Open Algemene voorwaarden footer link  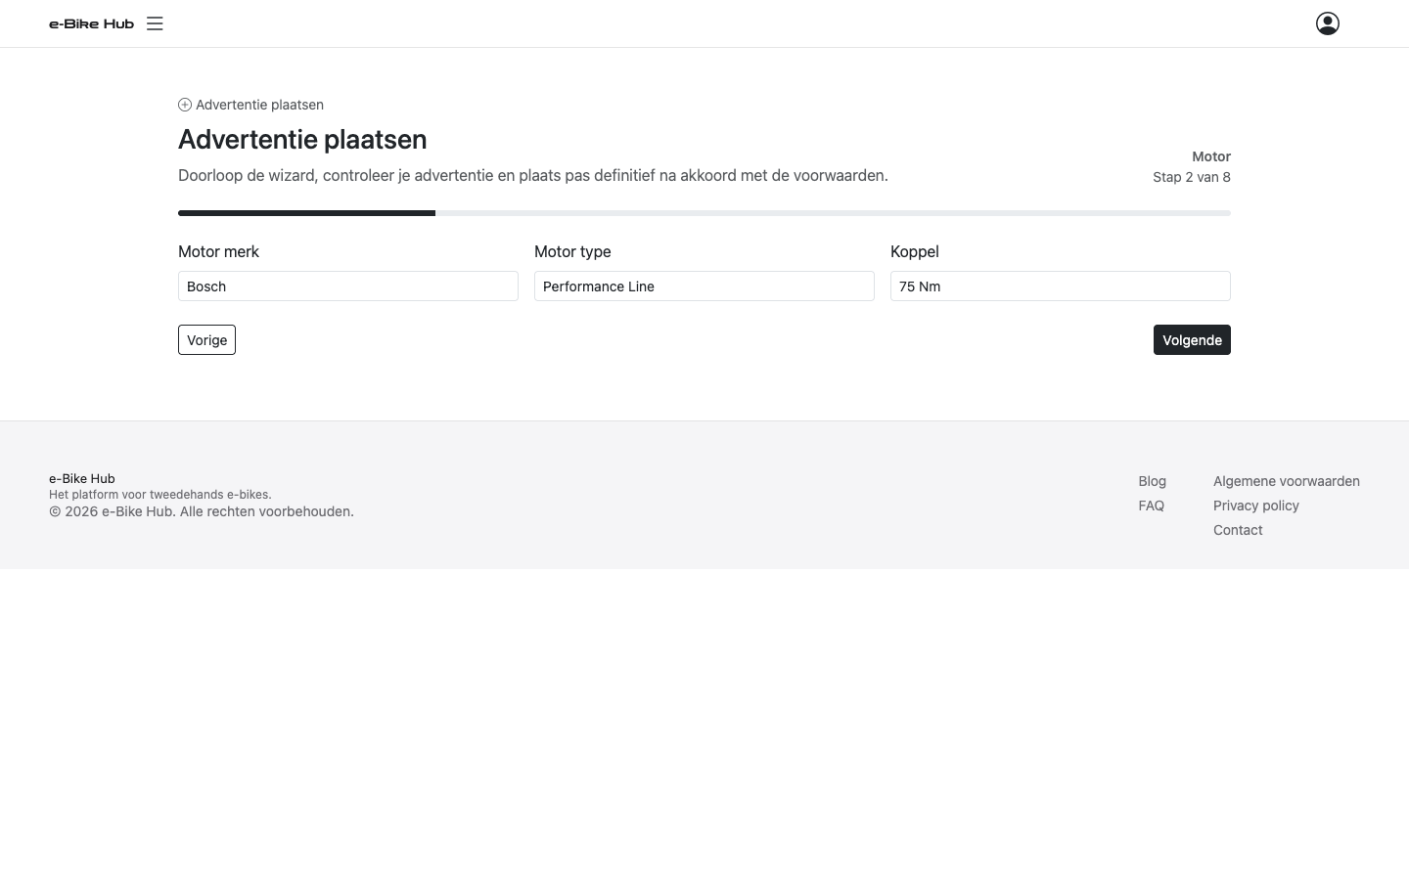click(1287, 481)
